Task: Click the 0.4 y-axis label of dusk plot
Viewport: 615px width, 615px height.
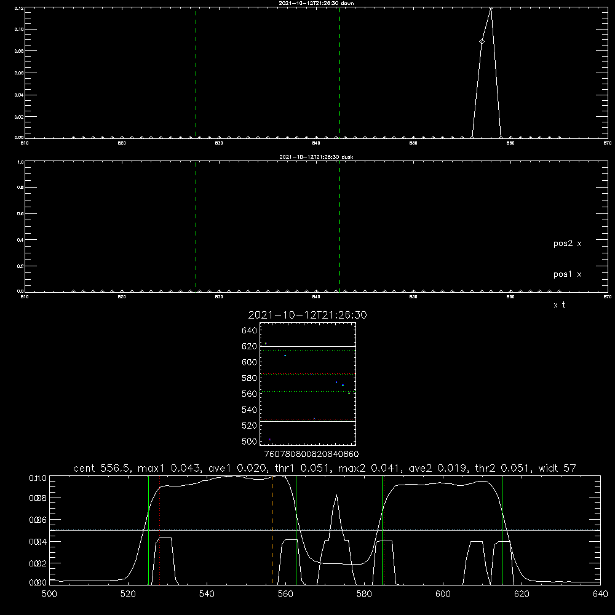Action: (x=20, y=240)
